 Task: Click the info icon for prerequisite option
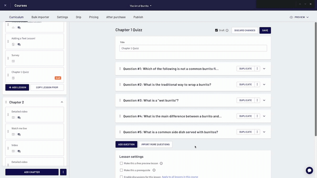coord(154,170)
